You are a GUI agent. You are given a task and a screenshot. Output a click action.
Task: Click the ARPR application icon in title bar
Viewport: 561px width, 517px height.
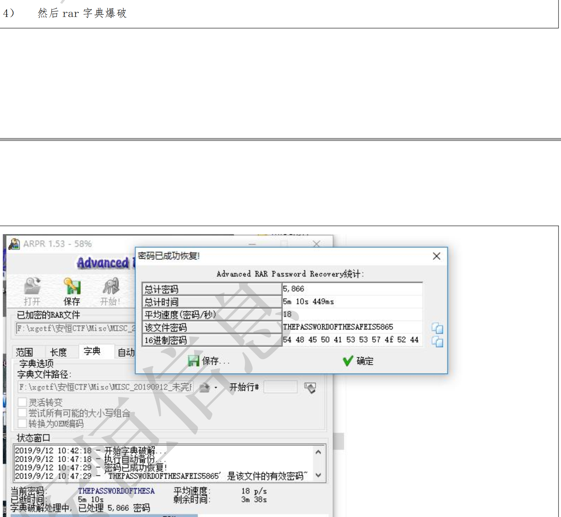tap(14, 244)
